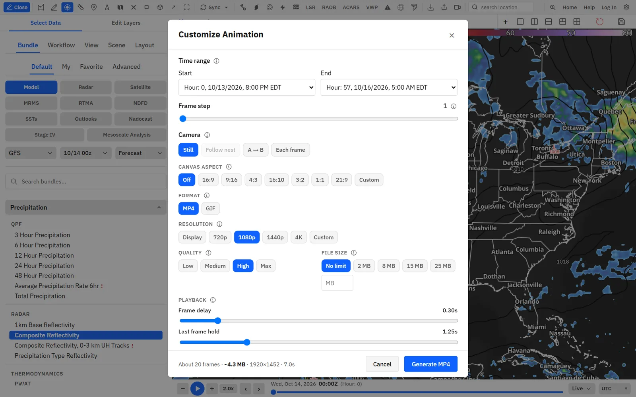This screenshot has height=397, width=636.
Task: Open the GFS model dropdown
Action: [31, 153]
